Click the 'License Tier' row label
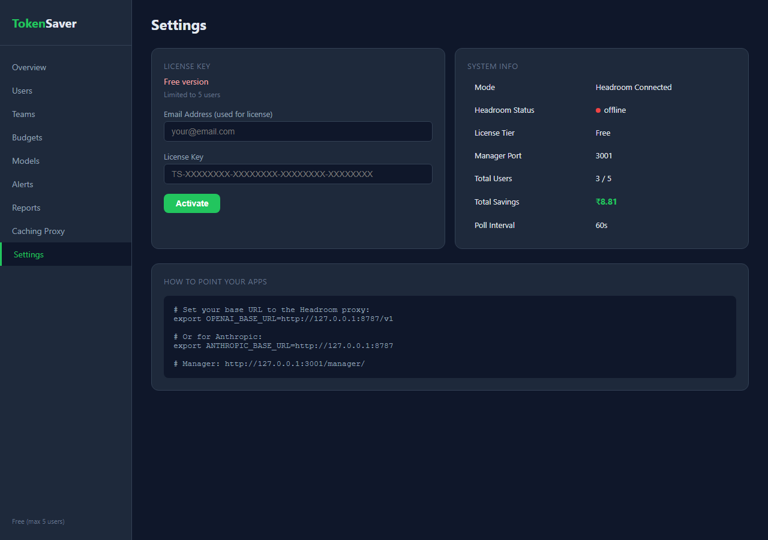The image size is (768, 540). point(494,133)
